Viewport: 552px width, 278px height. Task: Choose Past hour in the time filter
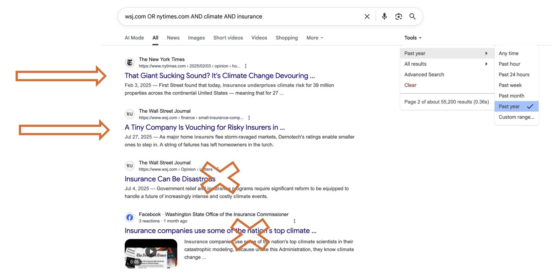tap(516, 64)
